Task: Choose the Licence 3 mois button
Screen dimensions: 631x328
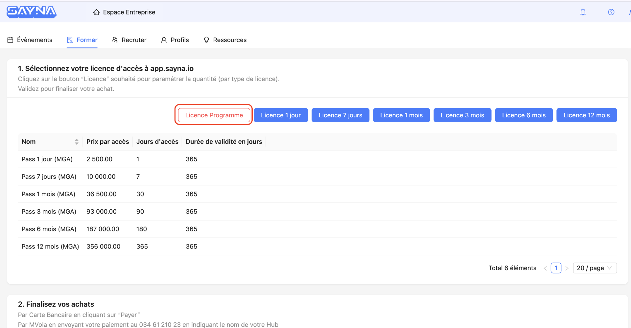Action: [462, 115]
